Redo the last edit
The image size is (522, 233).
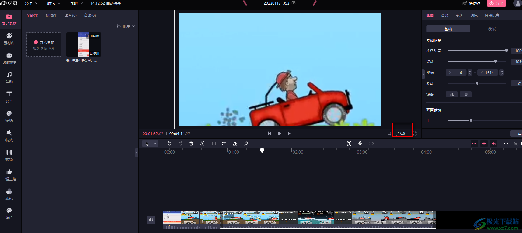[x=180, y=144]
